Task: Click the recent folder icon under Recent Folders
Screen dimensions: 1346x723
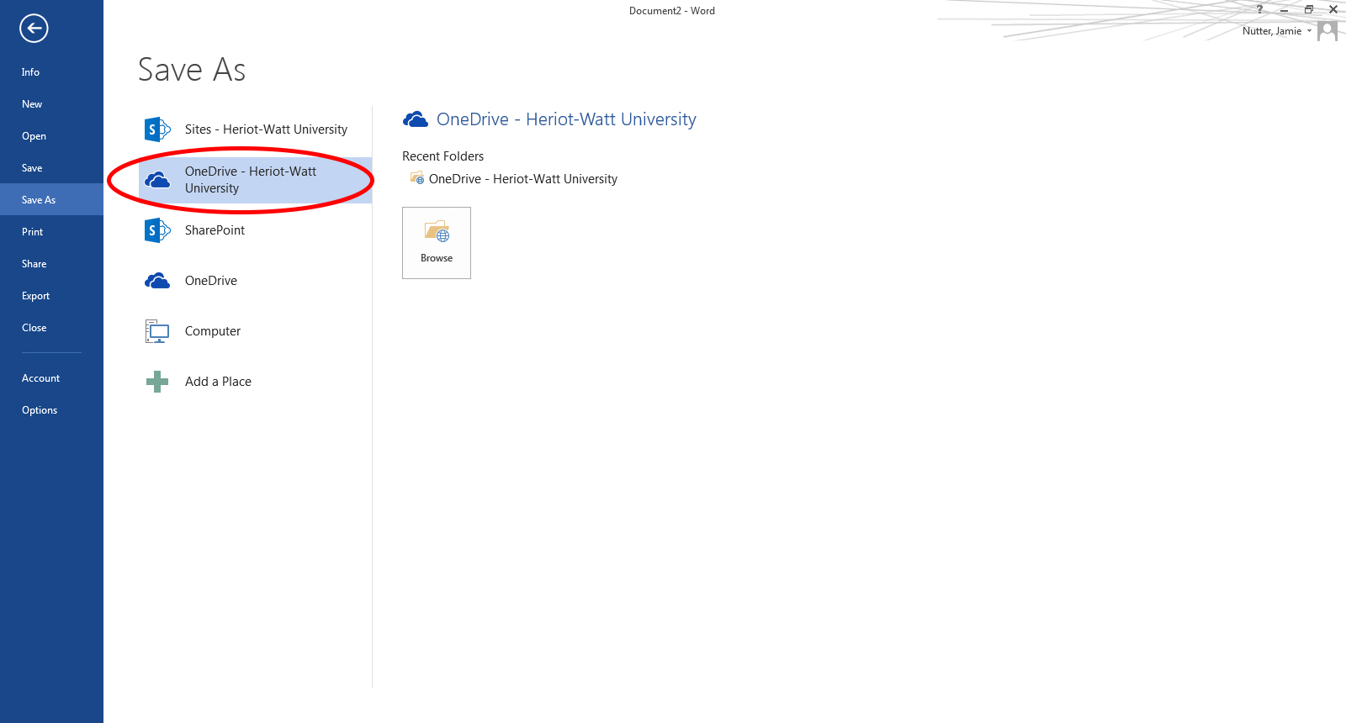Action: click(417, 178)
